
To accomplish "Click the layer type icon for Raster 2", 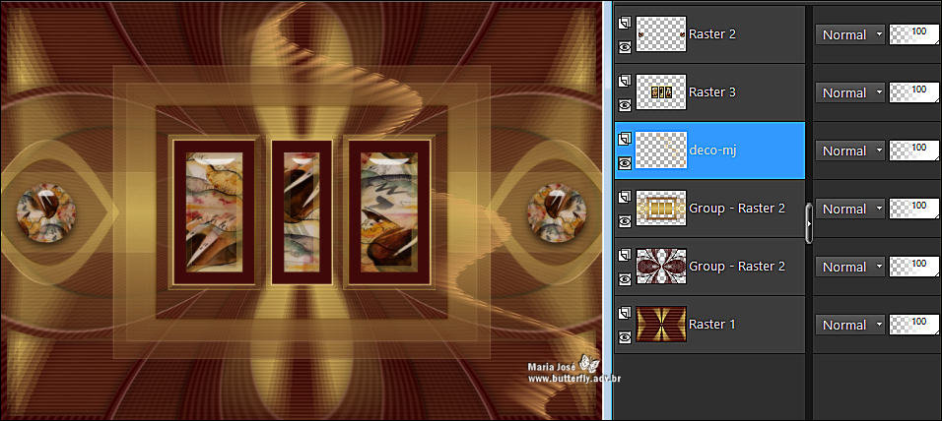I will click(625, 23).
